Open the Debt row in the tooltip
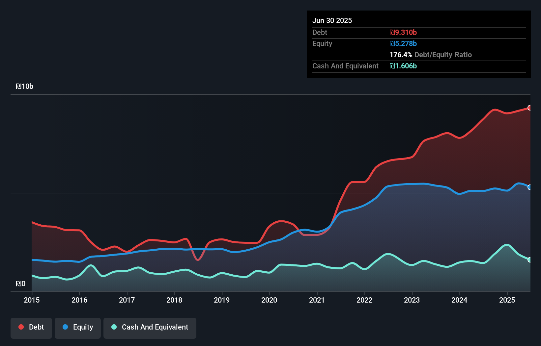This screenshot has width=541, height=346. coord(320,32)
